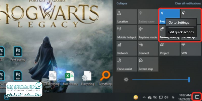This screenshot has width=202, height=101.
Task: Click the brightness slider handle
Action: [x=189, y=80]
